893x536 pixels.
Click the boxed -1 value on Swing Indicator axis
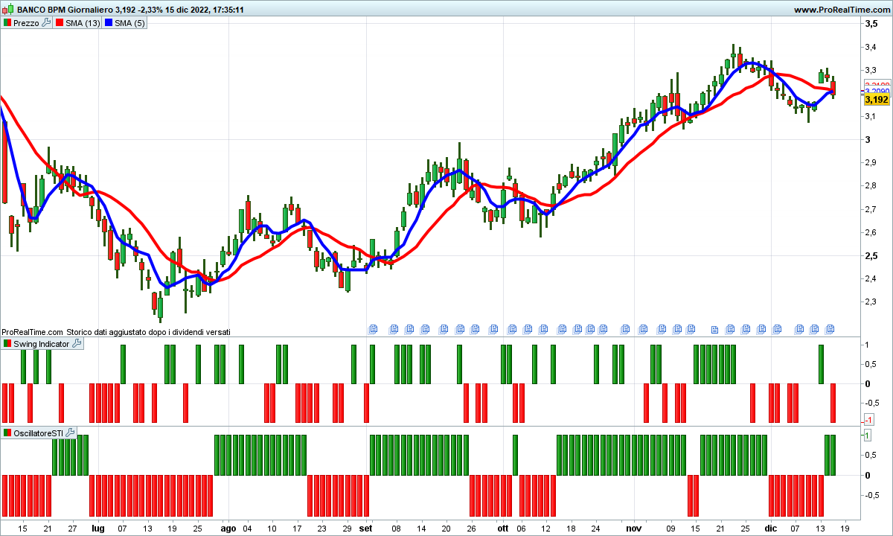(x=868, y=421)
